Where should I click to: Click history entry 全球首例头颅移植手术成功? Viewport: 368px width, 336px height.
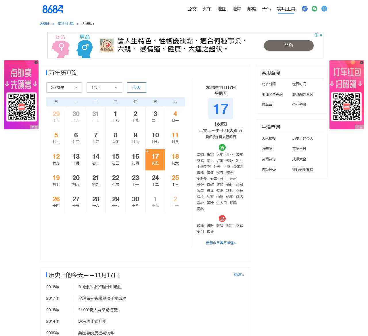[x=102, y=298]
